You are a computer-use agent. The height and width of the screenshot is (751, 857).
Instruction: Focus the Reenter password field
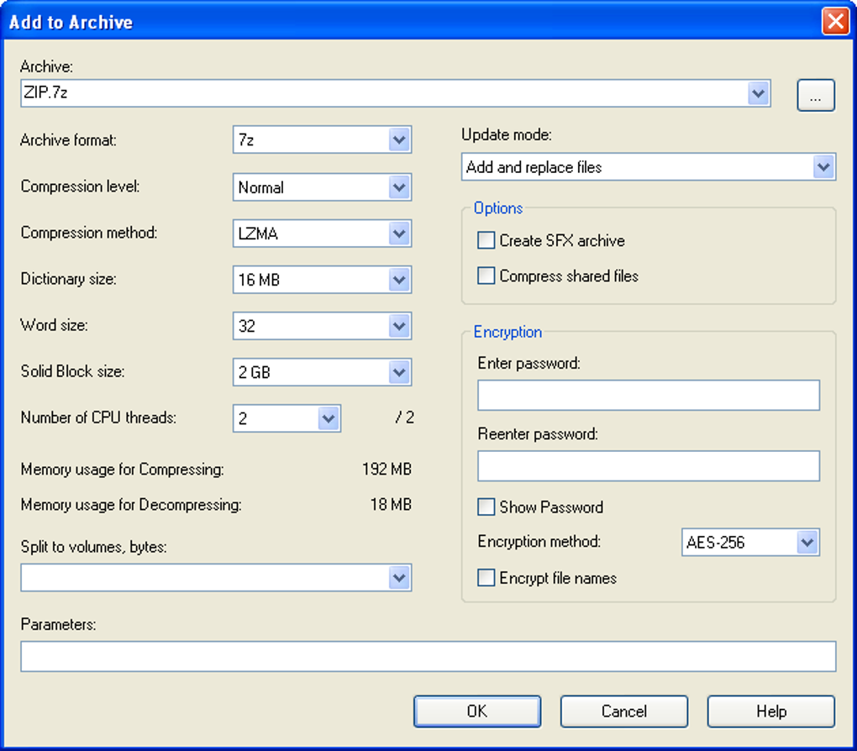(x=648, y=465)
